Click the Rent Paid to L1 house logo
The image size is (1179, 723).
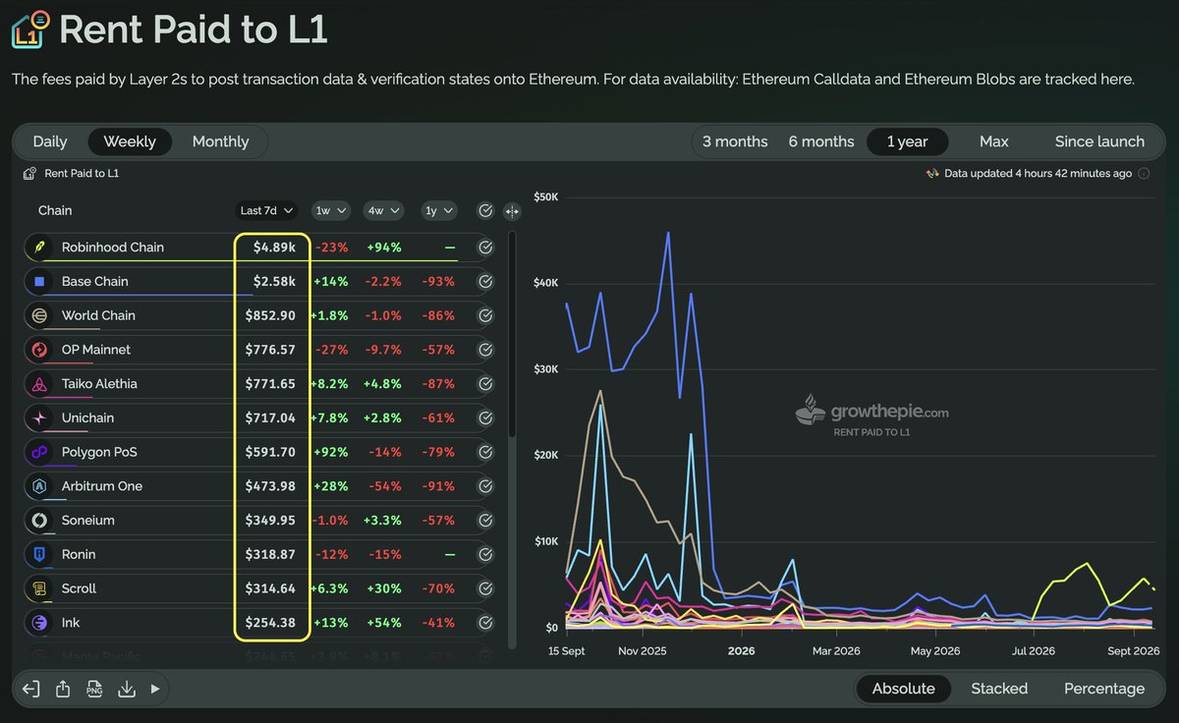pos(29,29)
